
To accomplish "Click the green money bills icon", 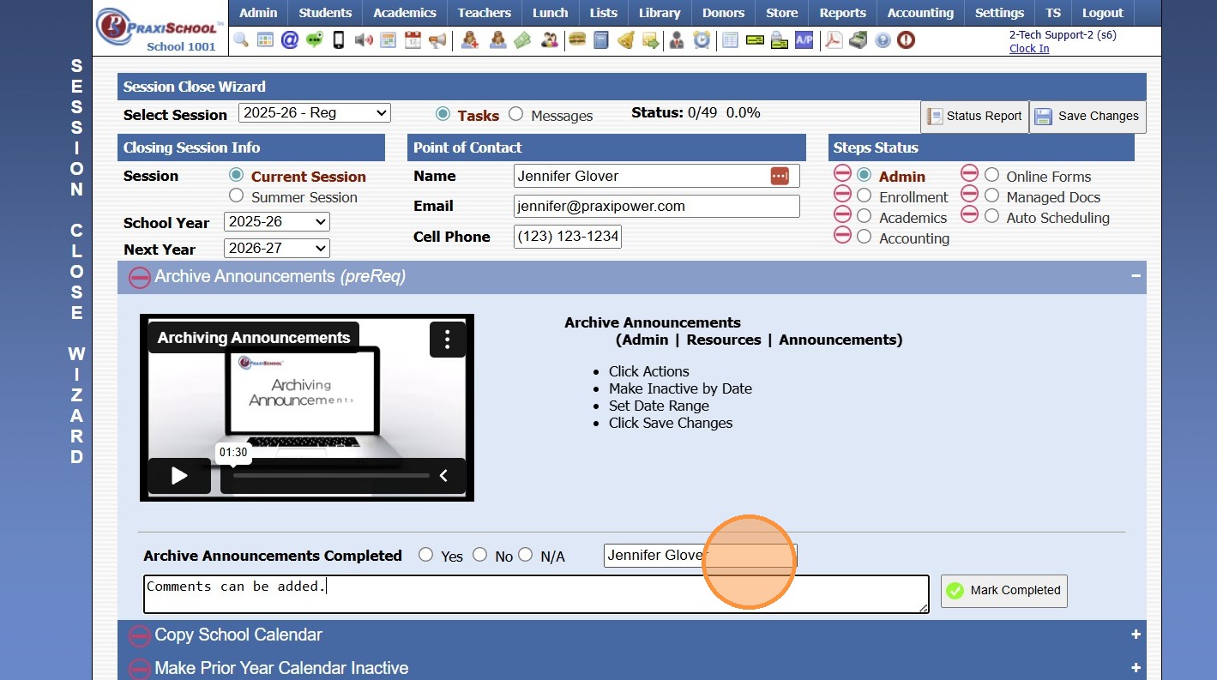I will click(x=522, y=39).
